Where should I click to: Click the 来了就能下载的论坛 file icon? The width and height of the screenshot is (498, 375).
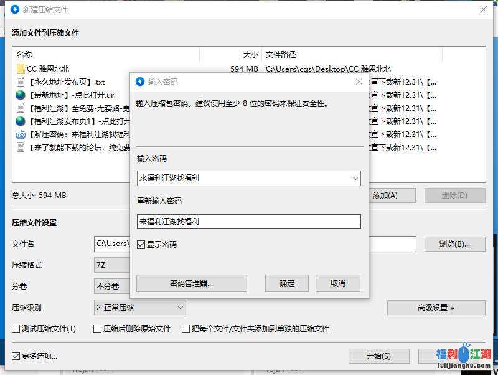pyautogui.click(x=21, y=147)
